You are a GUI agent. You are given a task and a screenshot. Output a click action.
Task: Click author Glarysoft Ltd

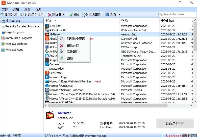(129, 39)
